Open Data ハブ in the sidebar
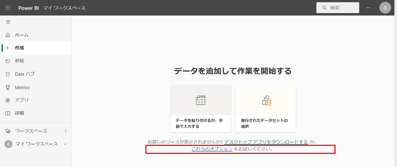 click(36, 74)
